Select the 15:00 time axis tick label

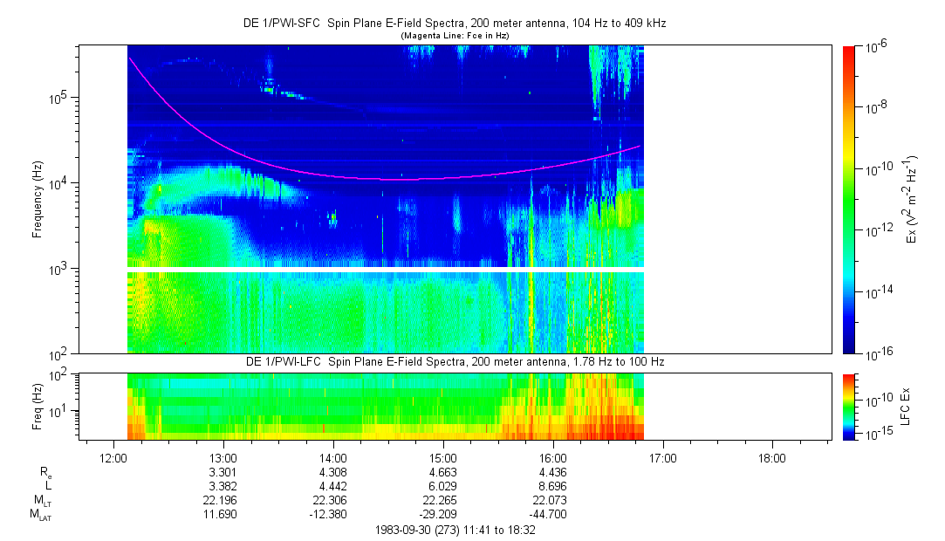[443, 458]
